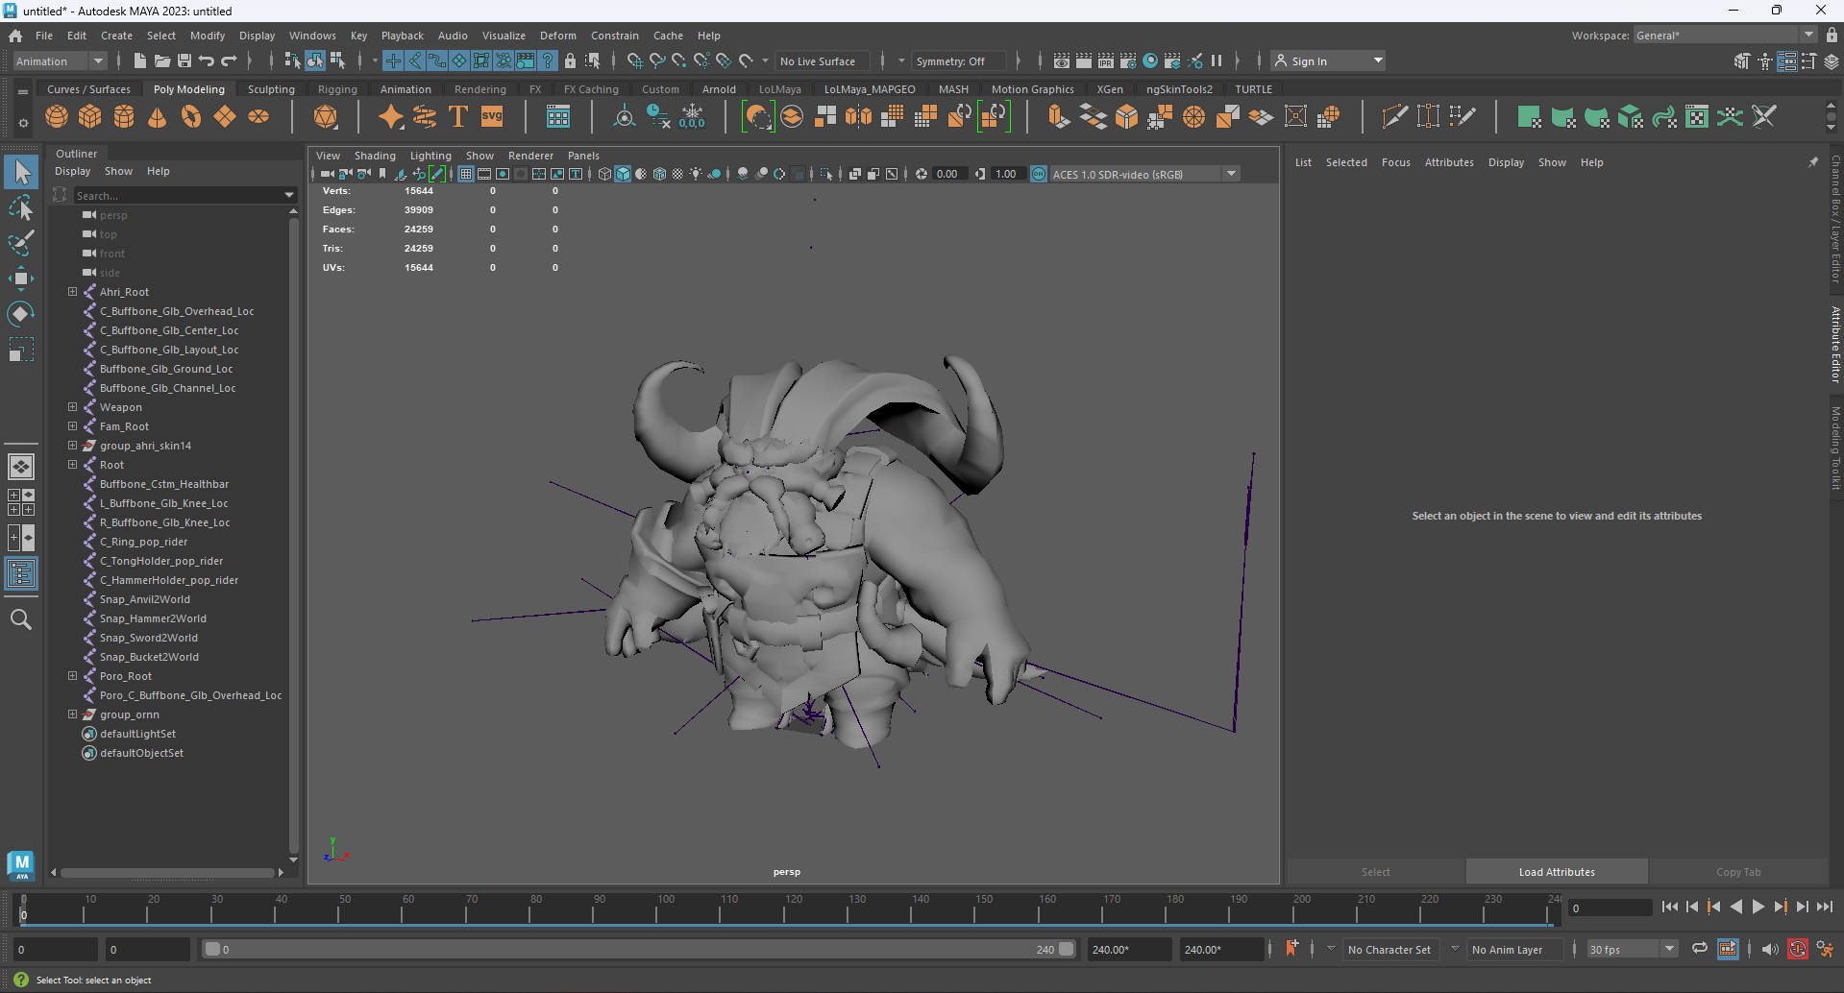Open the Deform menu
This screenshot has width=1844, height=993.
(557, 36)
